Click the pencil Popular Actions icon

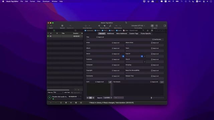(x=110, y=26)
